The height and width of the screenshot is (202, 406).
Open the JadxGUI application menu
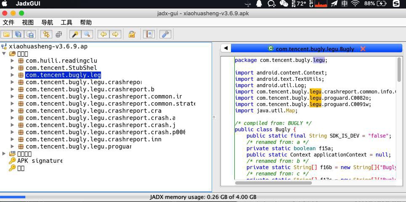pyautogui.click(x=28, y=4)
